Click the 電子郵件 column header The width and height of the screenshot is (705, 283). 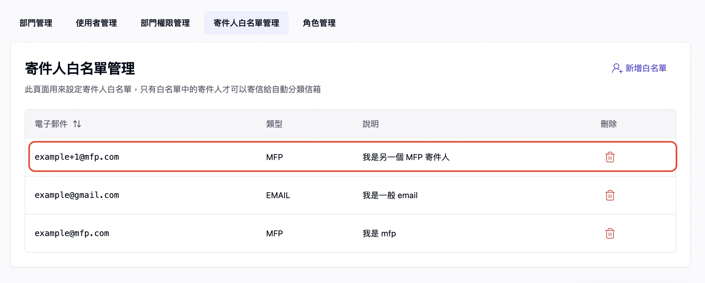coord(51,124)
